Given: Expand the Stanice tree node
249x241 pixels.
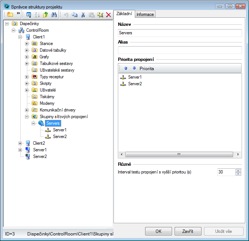Looking at the screenshot, I should (x=27, y=44).
